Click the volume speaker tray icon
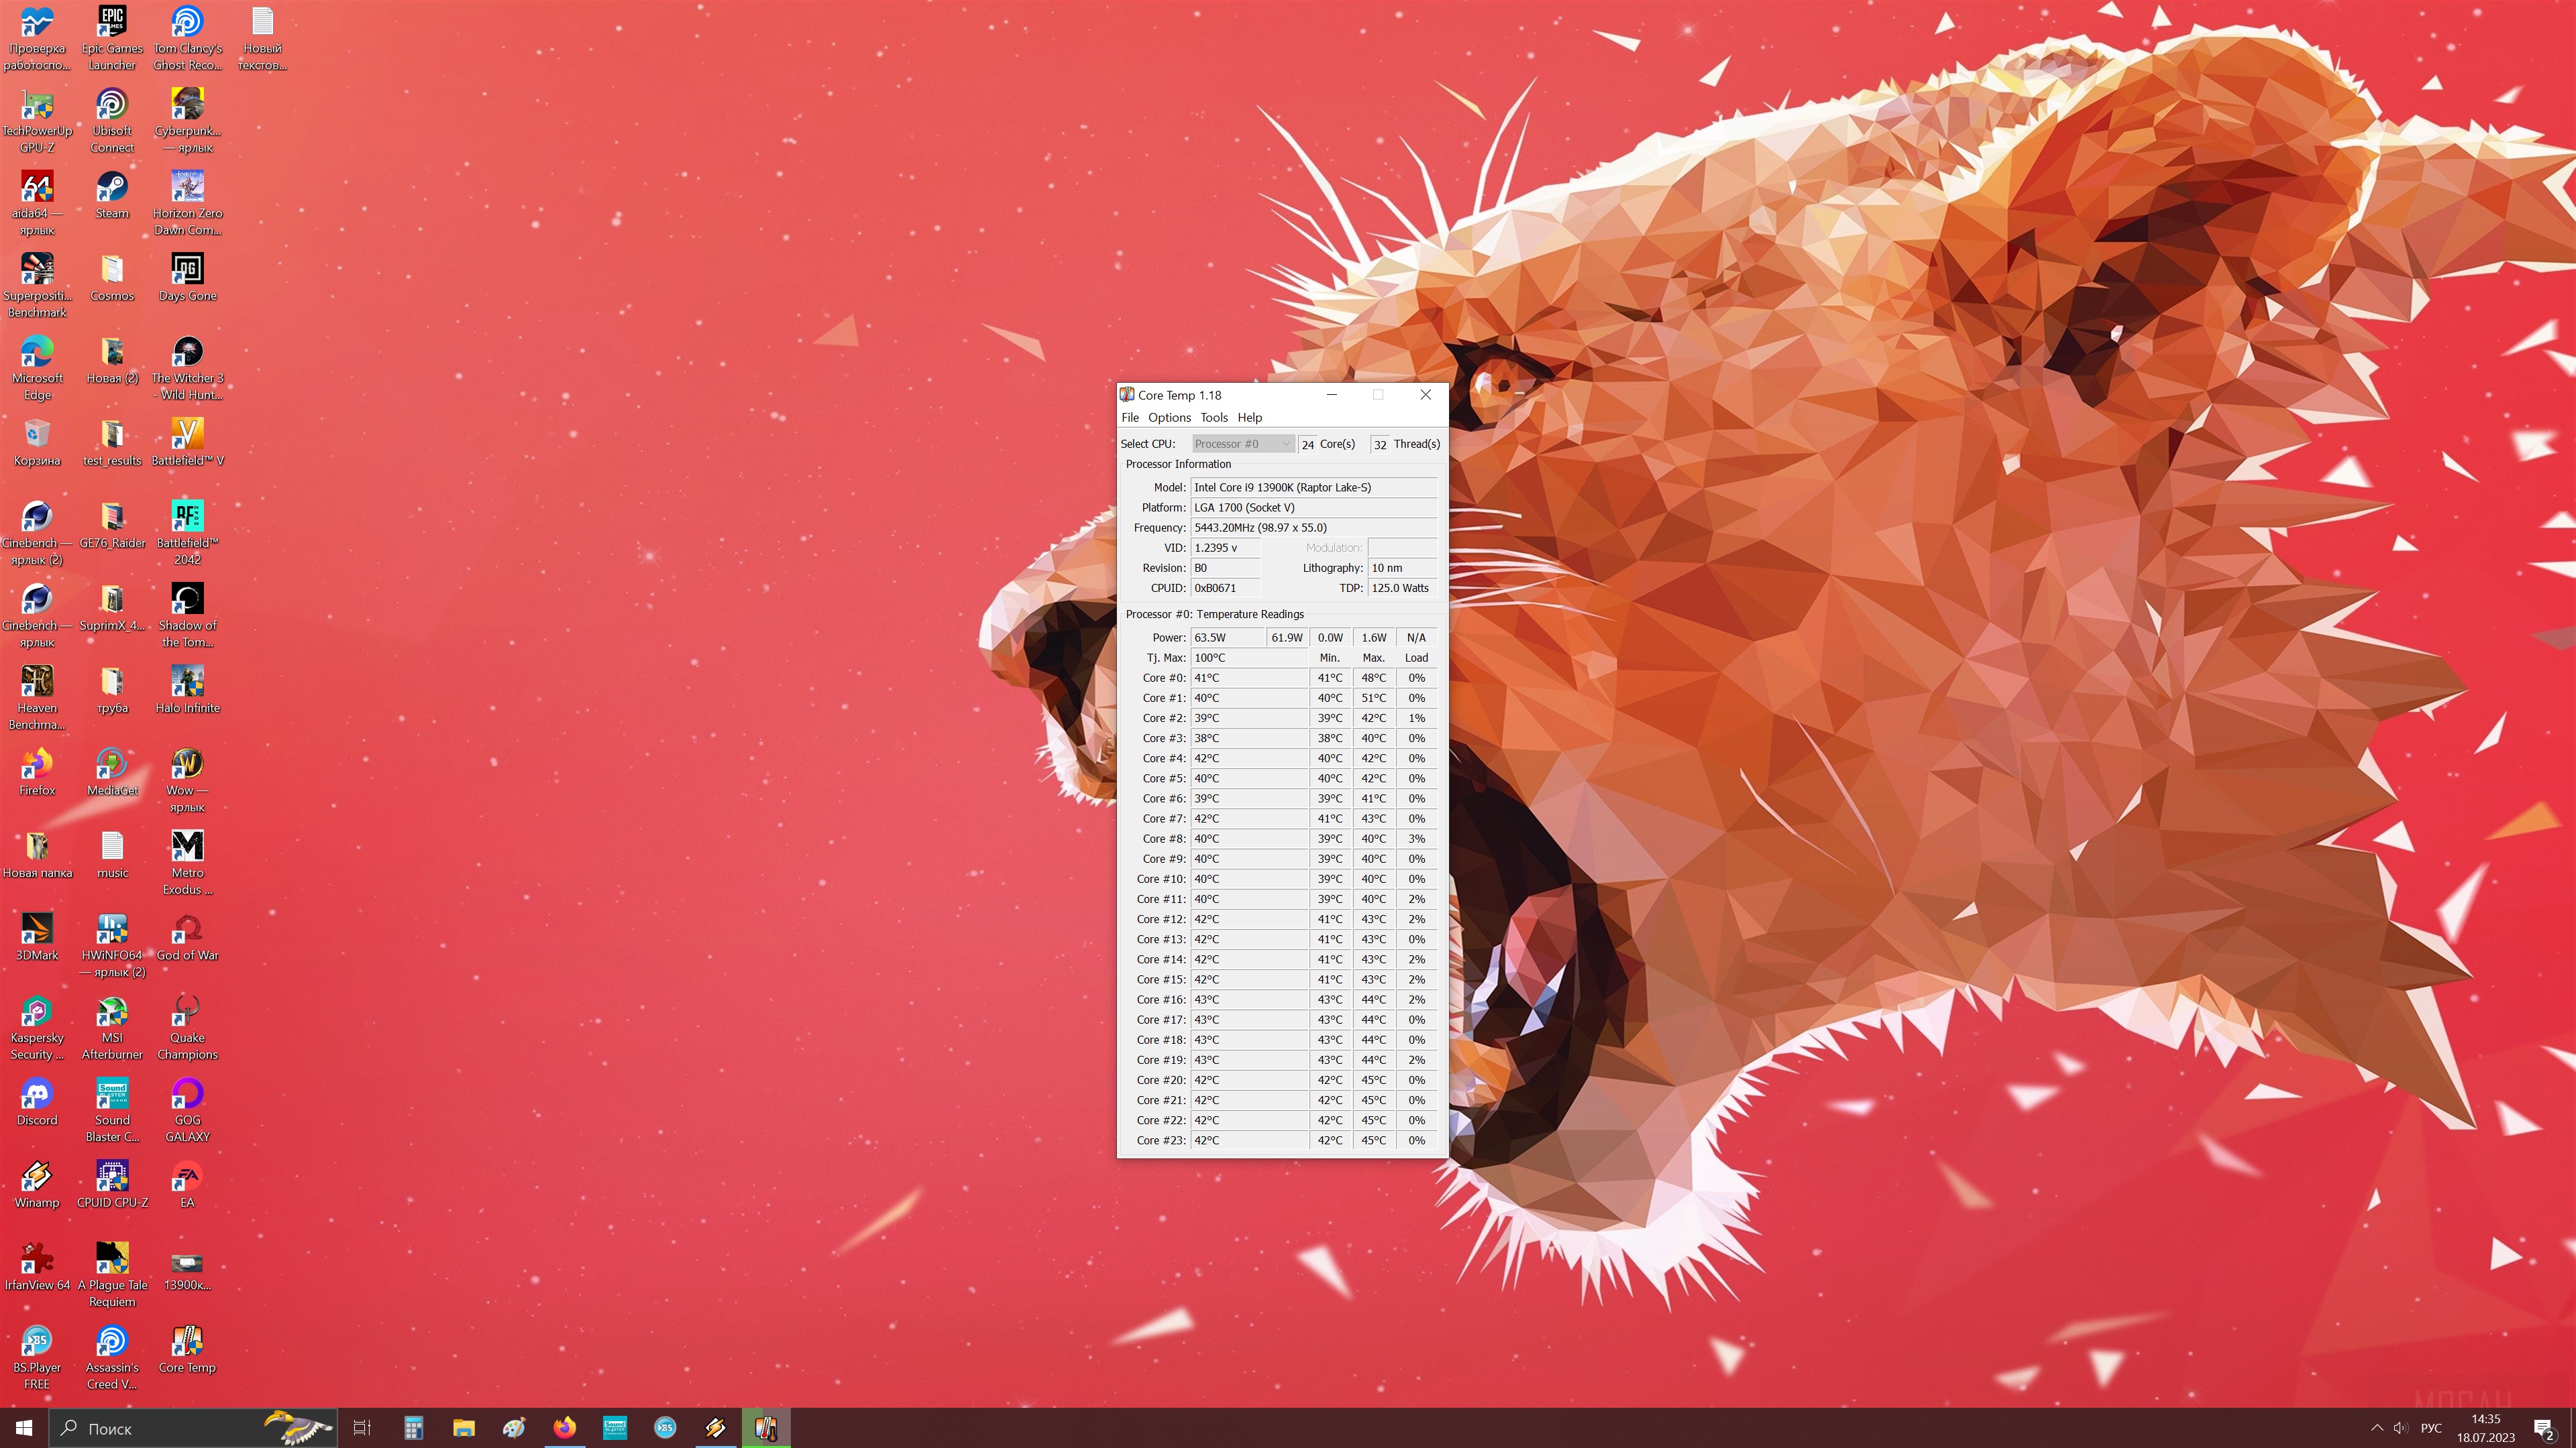The image size is (2576, 1448). pyautogui.click(x=2401, y=1427)
